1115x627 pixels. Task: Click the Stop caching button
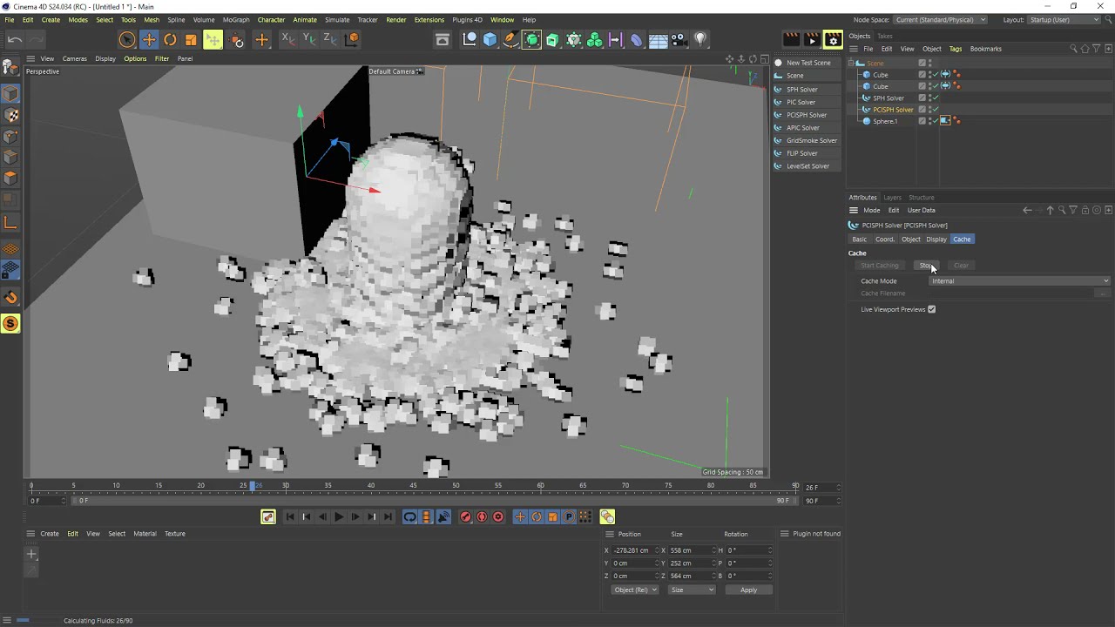coord(925,266)
